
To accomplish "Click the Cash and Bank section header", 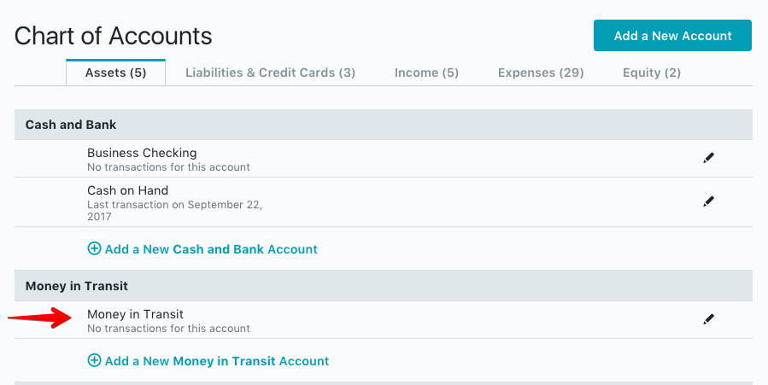I will pos(71,125).
